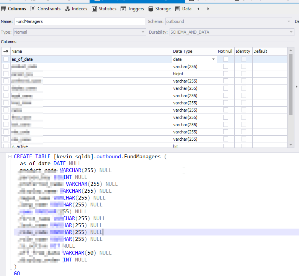Open the Constraints tab

pyautogui.click(x=46, y=9)
